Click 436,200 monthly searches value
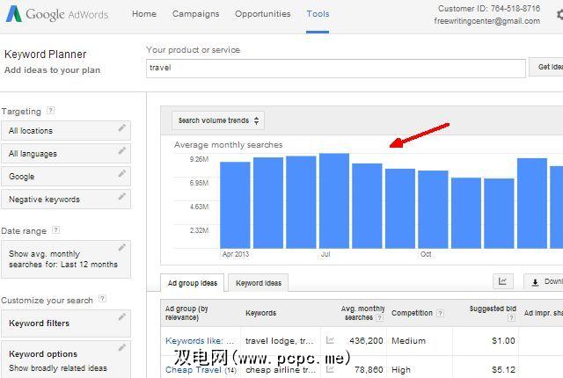Image resolution: width=563 pixels, height=378 pixels. 366,341
